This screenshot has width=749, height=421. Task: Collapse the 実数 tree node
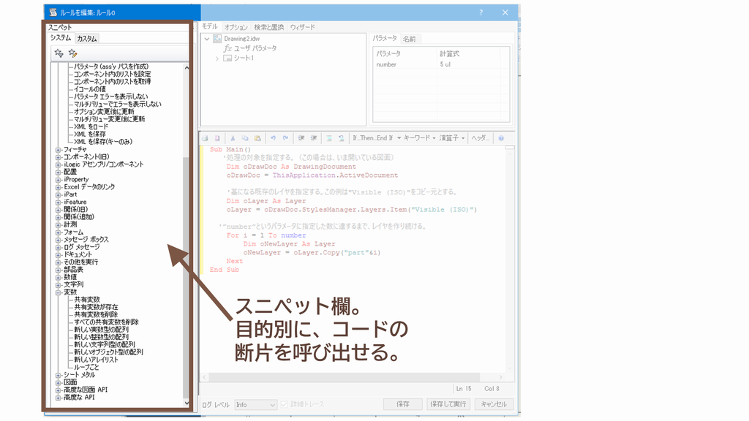pos(59,292)
